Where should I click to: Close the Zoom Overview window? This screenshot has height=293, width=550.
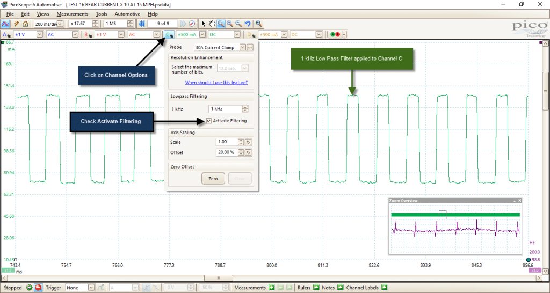point(520,201)
